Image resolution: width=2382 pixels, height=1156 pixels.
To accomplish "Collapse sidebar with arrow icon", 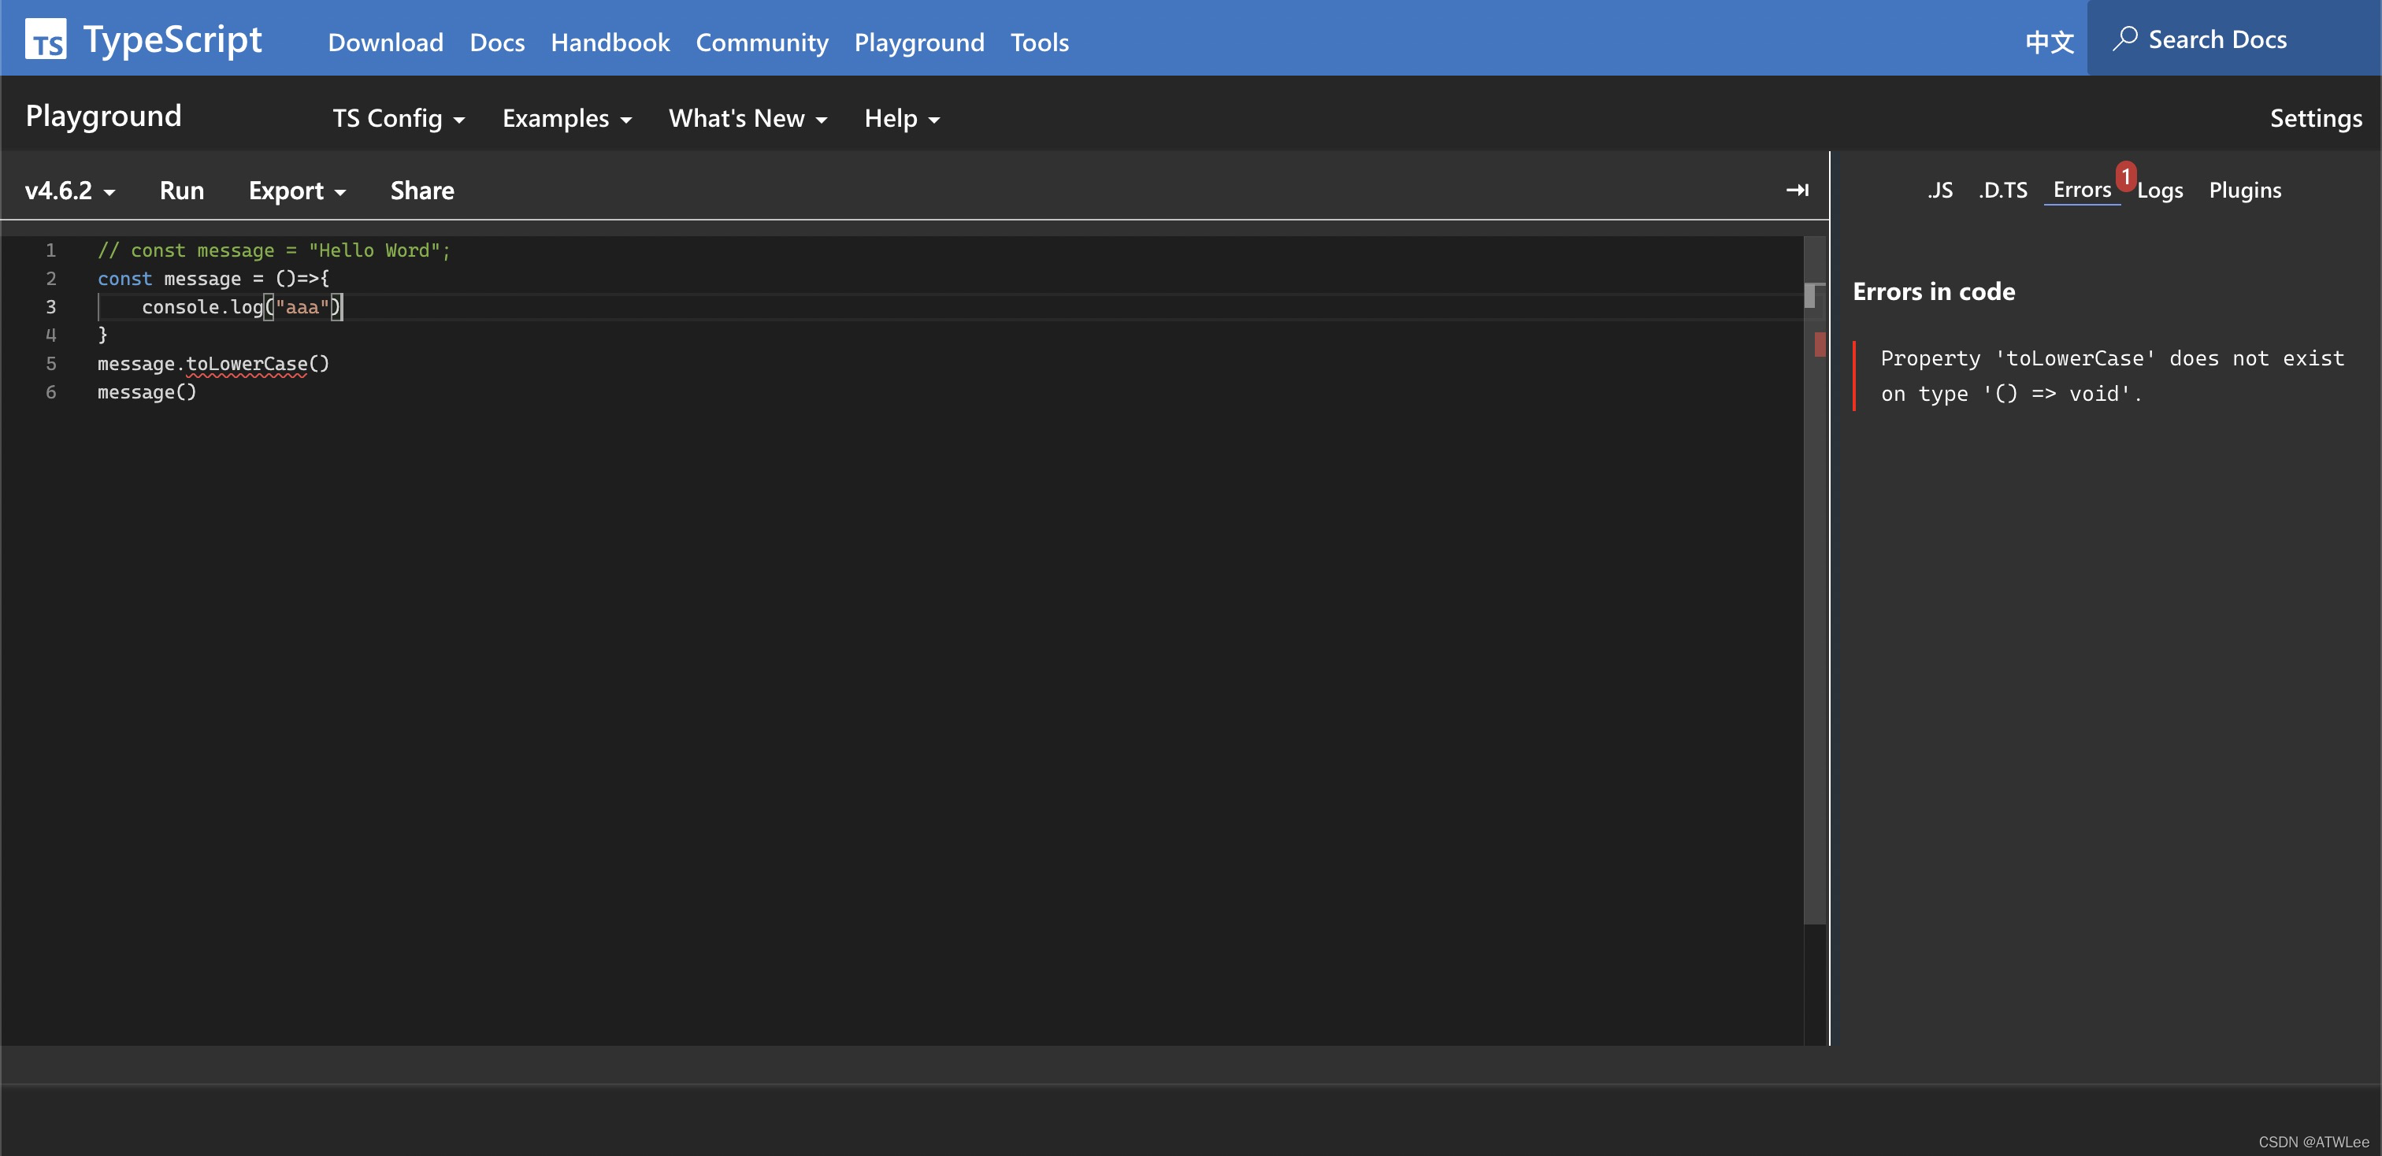I will pos(1797,191).
